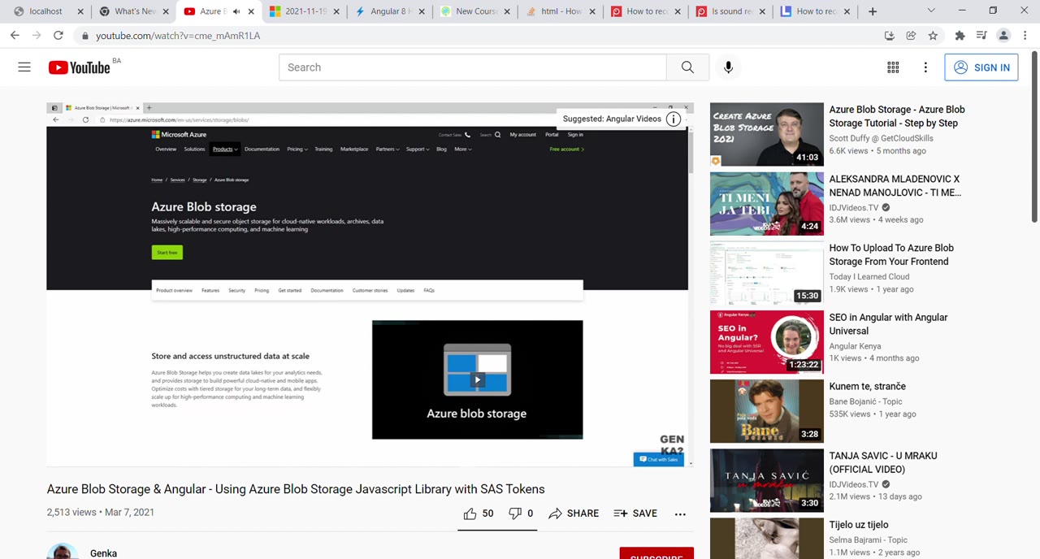Click the SIGN IN button
Image resolution: width=1040 pixels, height=559 pixels.
click(x=981, y=67)
